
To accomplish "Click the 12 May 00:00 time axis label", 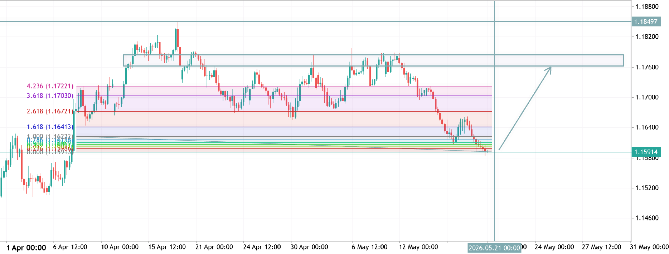I will tap(418, 247).
